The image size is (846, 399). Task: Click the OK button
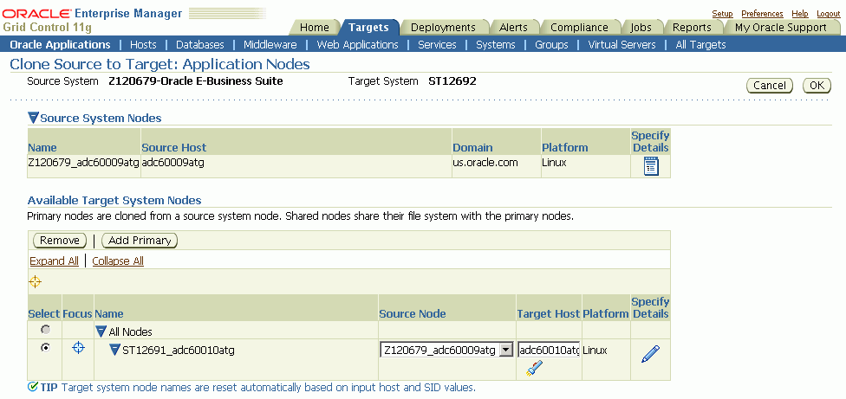click(817, 85)
